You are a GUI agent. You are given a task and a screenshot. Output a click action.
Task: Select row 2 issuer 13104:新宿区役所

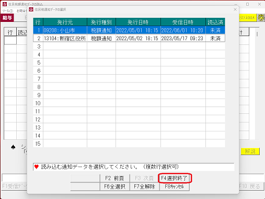(x=65, y=38)
